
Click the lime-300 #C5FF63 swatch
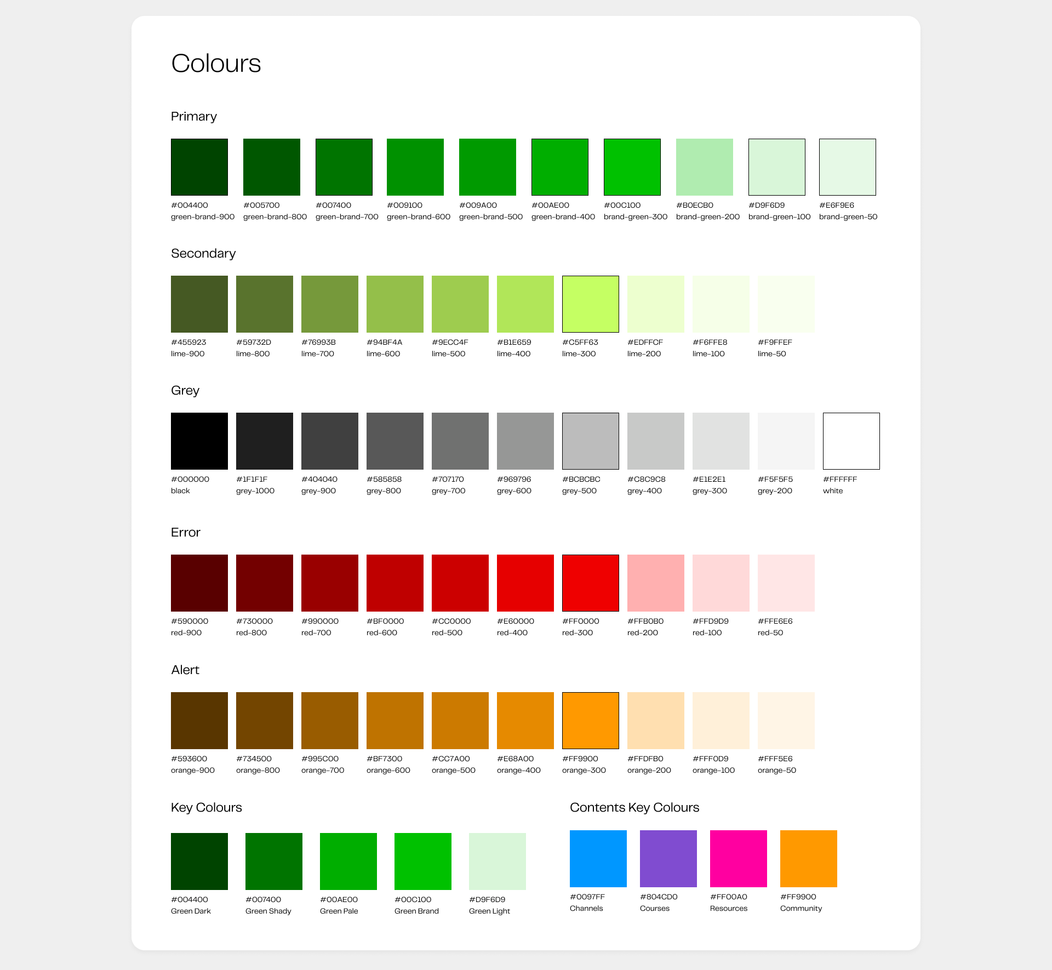(x=591, y=304)
